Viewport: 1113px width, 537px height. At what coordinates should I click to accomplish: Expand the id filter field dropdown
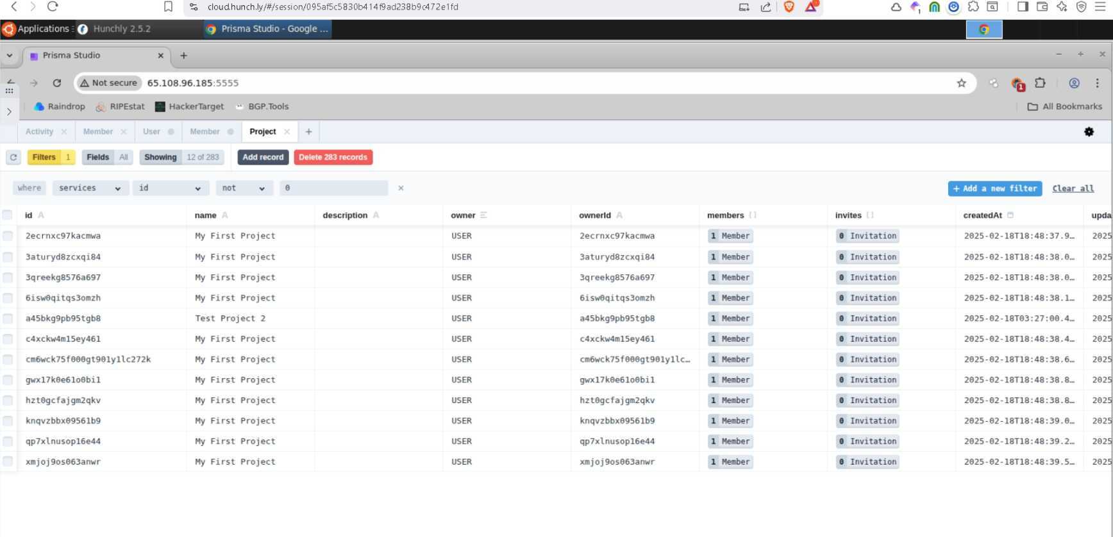tap(170, 188)
